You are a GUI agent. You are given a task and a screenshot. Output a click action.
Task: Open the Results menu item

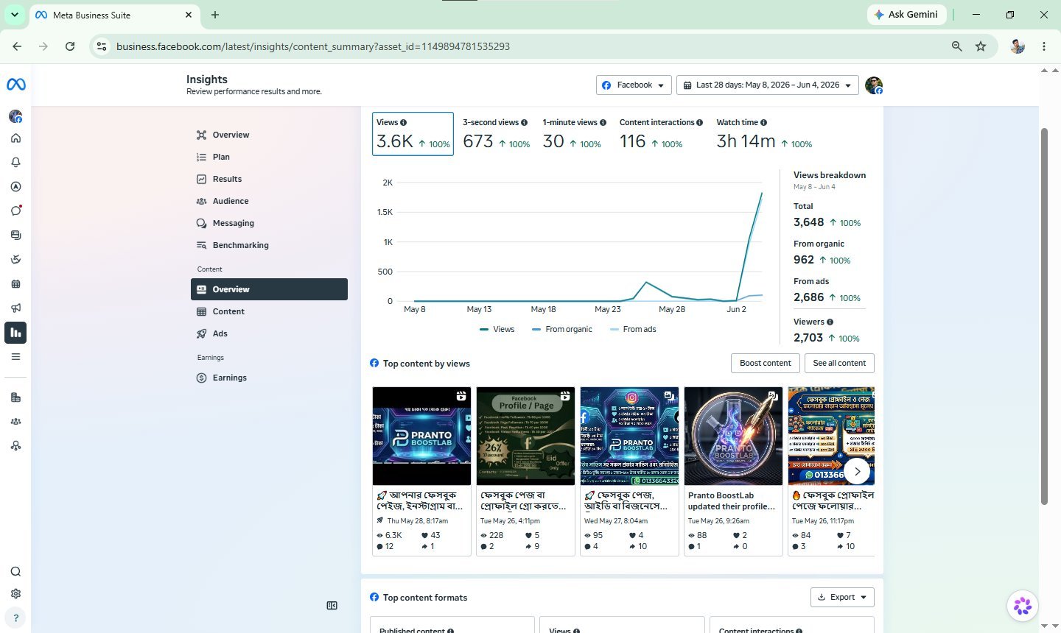tap(269, 179)
